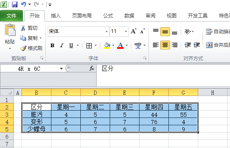Open the fill color dropdown arrow

113,46
